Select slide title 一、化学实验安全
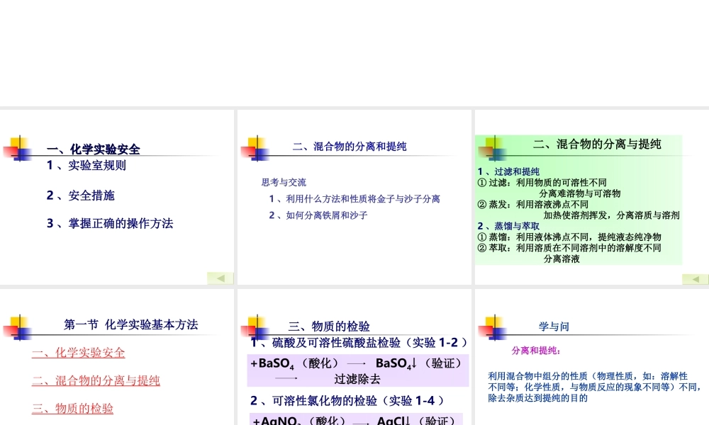709x425 pixels. (x=94, y=149)
